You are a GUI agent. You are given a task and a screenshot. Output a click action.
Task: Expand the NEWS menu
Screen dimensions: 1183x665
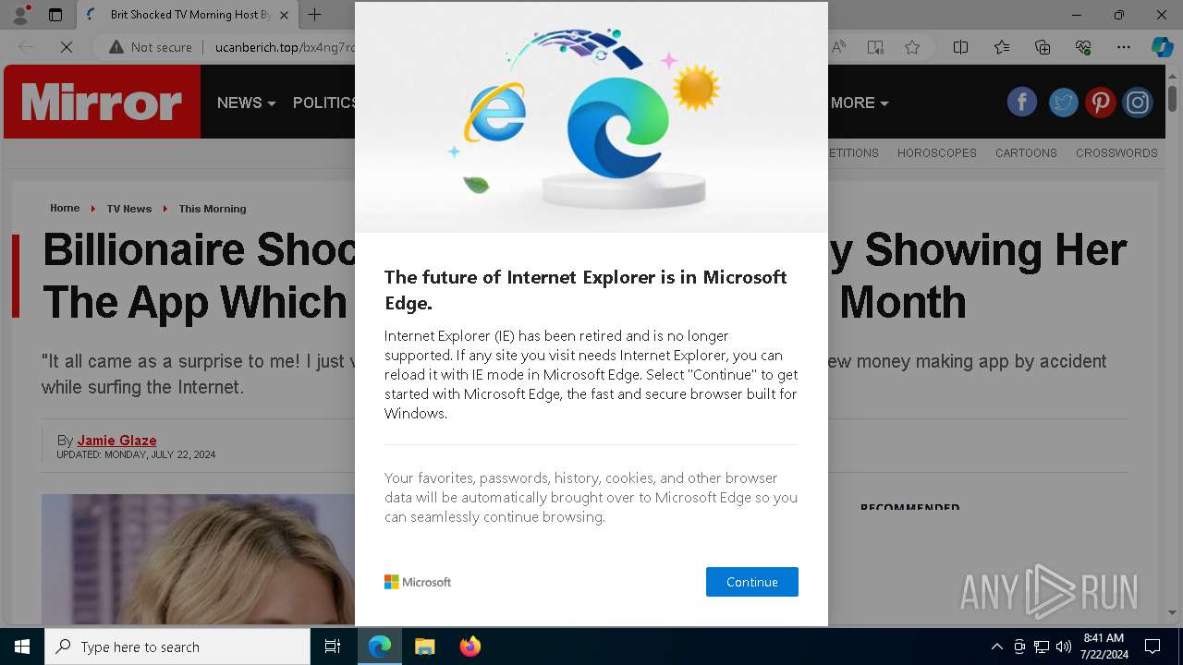pos(246,103)
